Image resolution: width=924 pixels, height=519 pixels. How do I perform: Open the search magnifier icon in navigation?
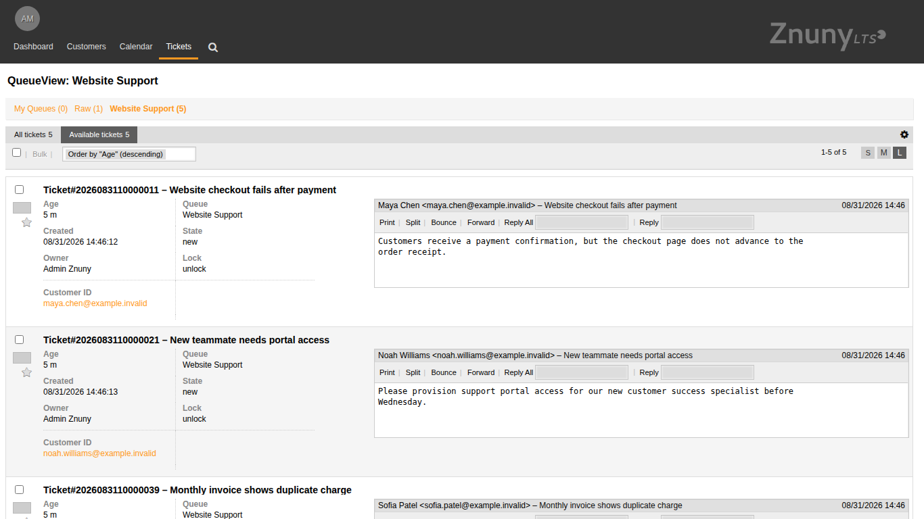[x=213, y=47]
